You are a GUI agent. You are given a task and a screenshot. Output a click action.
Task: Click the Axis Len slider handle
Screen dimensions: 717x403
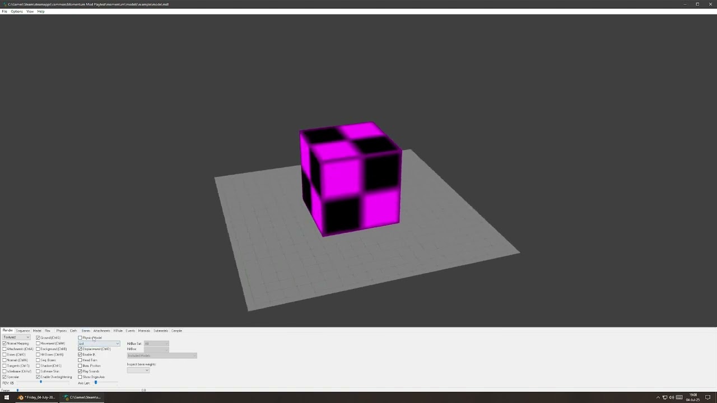pos(96,382)
